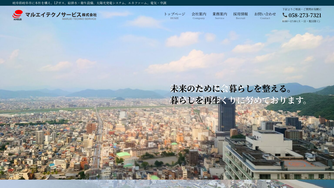Go to 業務案内 Service page
This screenshot has height=188, width=334.
click(x=219, y=16)
